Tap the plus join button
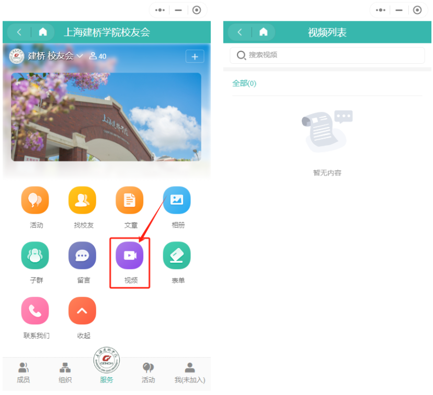This screenshot has width=433, height=395. pos(195,56)
